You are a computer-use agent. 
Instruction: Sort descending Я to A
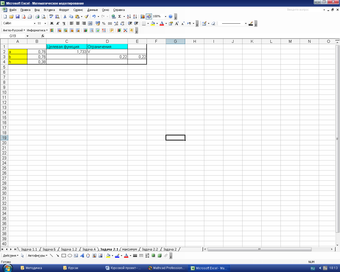(135, 16)
